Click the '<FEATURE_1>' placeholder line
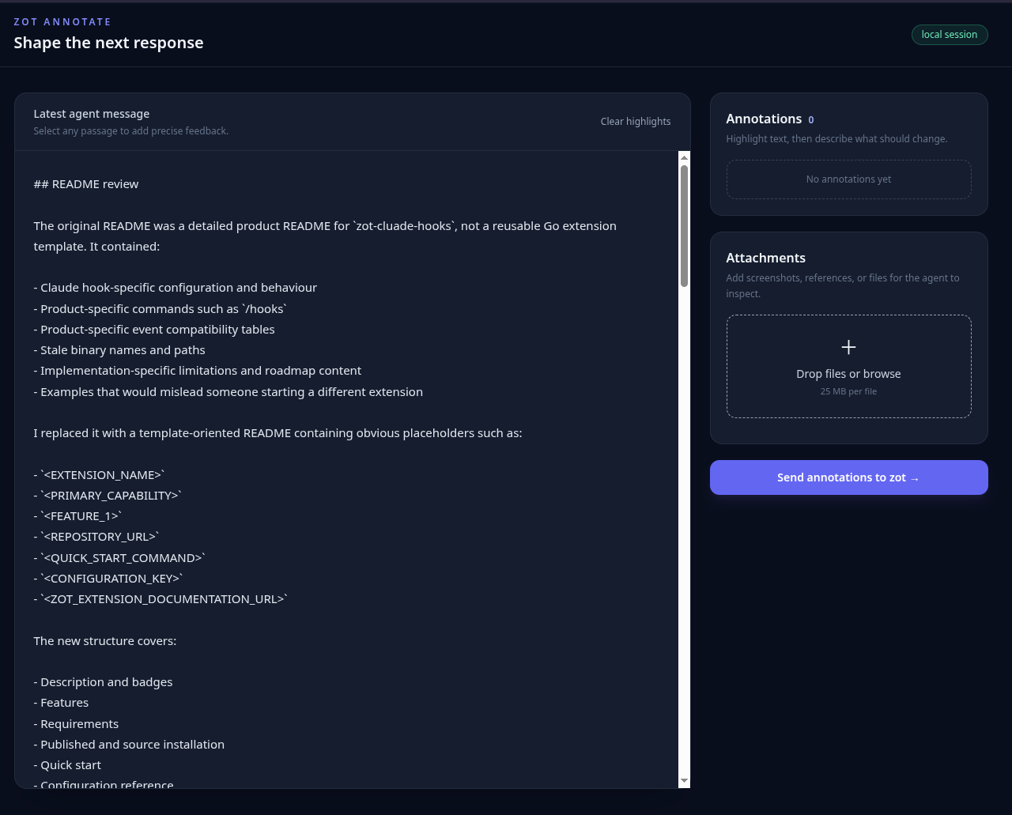1012x815 pixels. 78,516
